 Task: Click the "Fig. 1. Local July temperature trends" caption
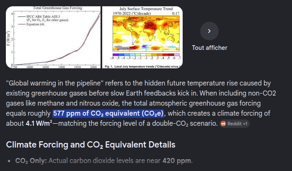coord(143,67)
